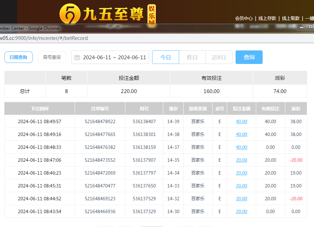This screenshot has height=227, width=314.
Task: Select the 今日 quick date filter
Action: point(165,58)
